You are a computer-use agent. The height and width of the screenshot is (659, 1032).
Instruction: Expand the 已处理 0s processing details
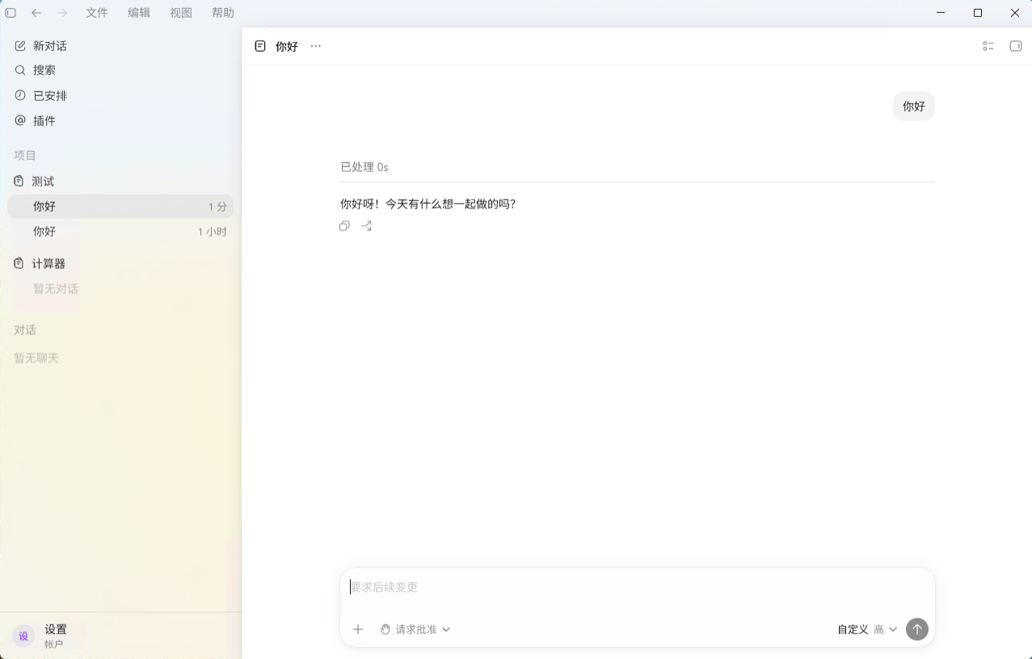click(x=364, y=167)
